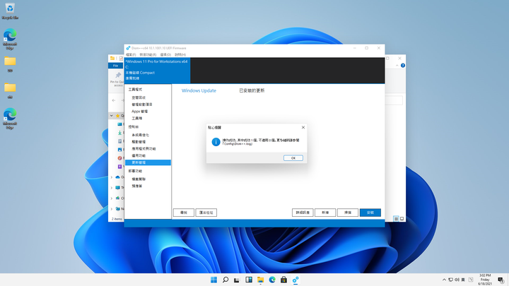Collapse Quick access in Explorer navigation pane
This screenshot has height=286, width=509.
pos(112,116)
